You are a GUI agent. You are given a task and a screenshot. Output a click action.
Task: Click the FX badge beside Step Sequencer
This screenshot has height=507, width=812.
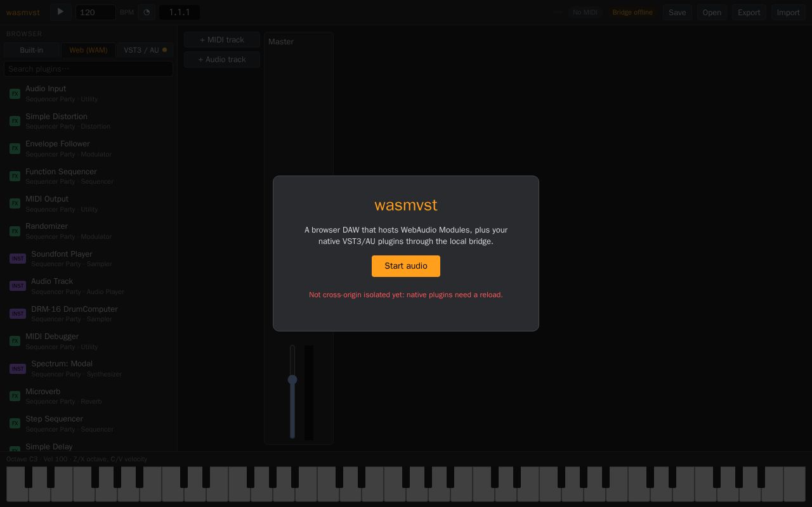point(15,423)
